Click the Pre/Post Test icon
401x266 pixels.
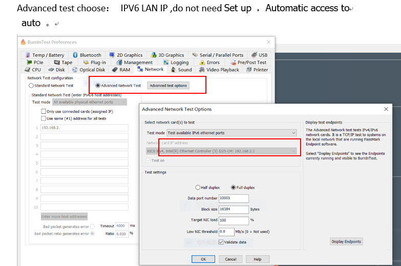[233, 62]
